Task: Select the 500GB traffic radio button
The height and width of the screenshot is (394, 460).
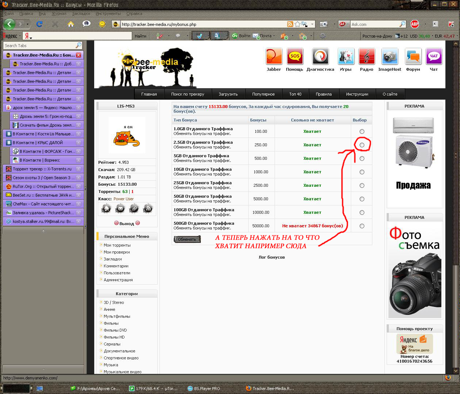Action: tap(362, 226)
